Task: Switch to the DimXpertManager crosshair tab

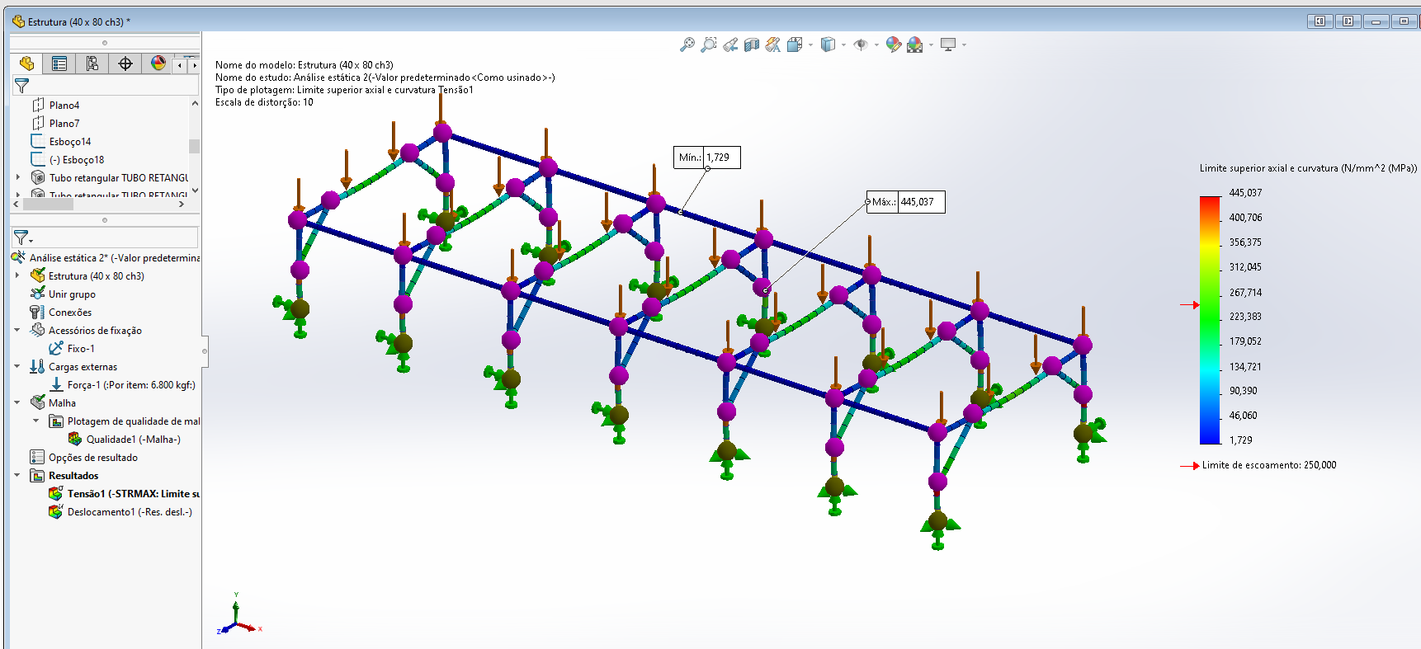Action: pyautogui.click(x=125, y=63)
